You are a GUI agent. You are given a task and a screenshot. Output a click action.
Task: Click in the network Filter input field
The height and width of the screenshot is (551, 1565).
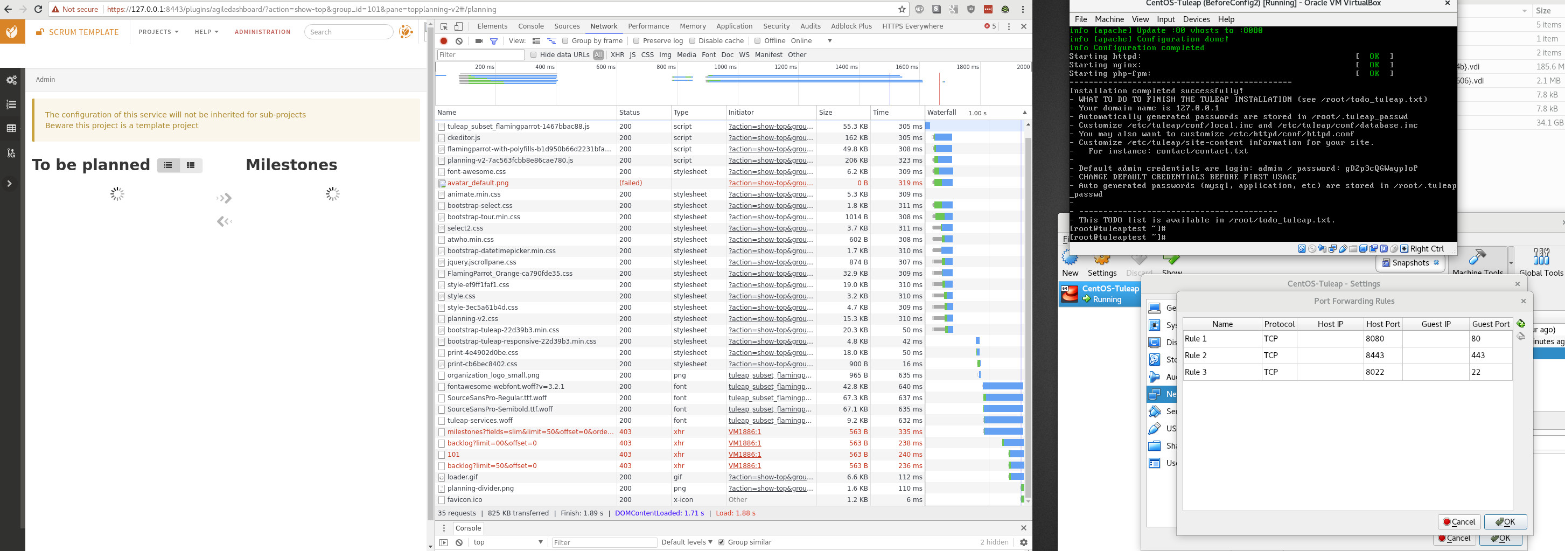480,55
